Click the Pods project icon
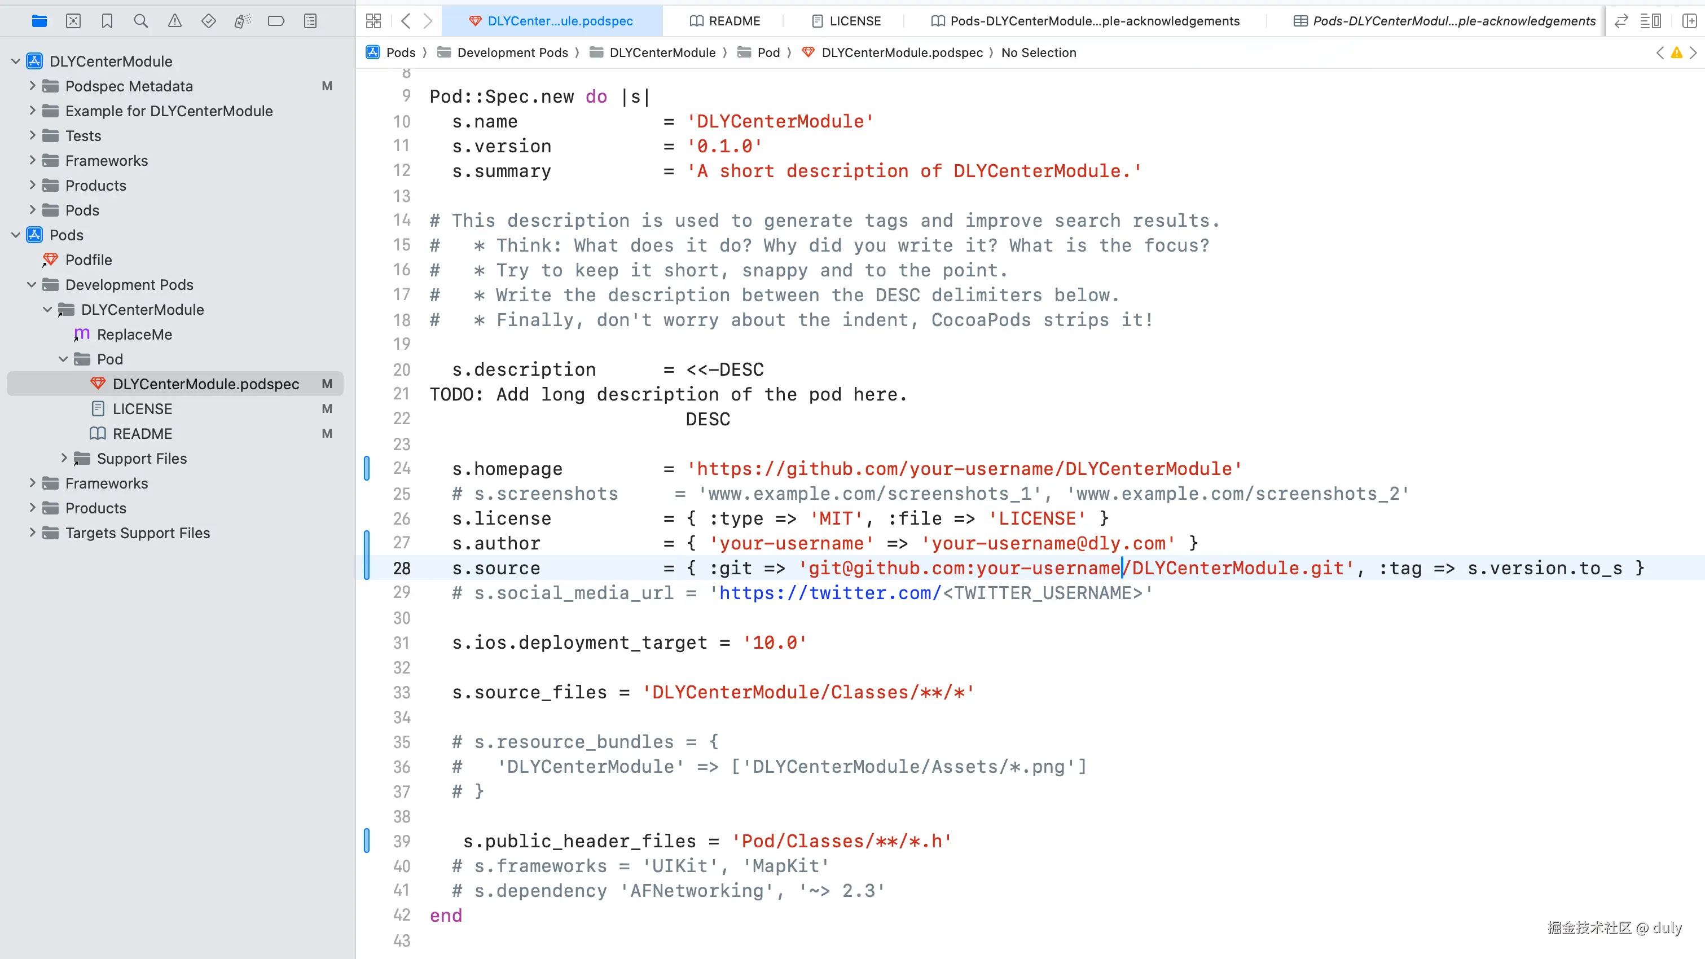 pyautogui.click(x=34, y=235)
